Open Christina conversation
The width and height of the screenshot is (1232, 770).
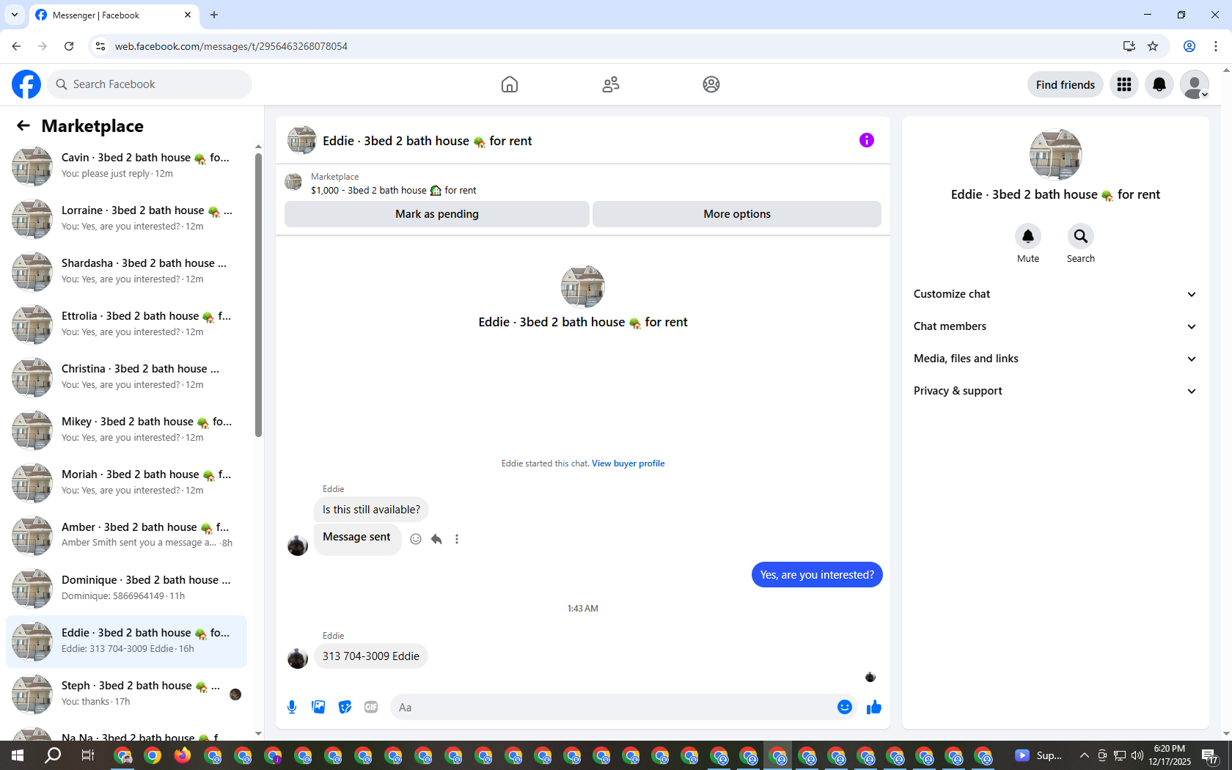pyautogui.click(x=126, y=377)
